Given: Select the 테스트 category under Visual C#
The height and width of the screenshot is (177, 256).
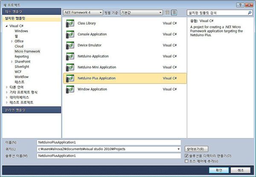Looking at the screenshot, I should (20, 82).
